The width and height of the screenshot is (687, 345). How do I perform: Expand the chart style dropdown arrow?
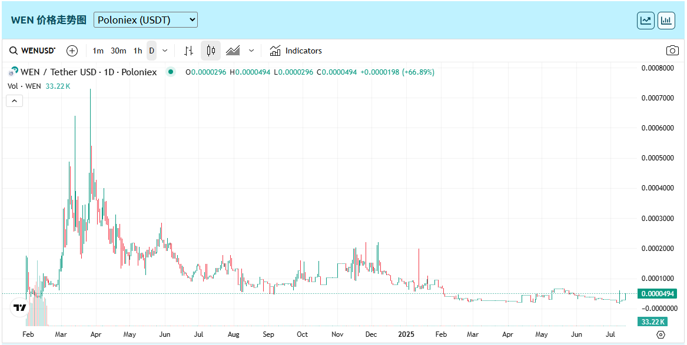tap(251, 51)
